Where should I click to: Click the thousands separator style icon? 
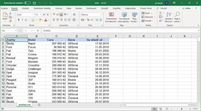point(92,20)
